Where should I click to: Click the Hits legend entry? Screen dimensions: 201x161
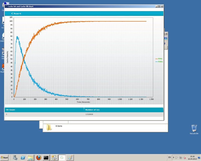point(159,59)
